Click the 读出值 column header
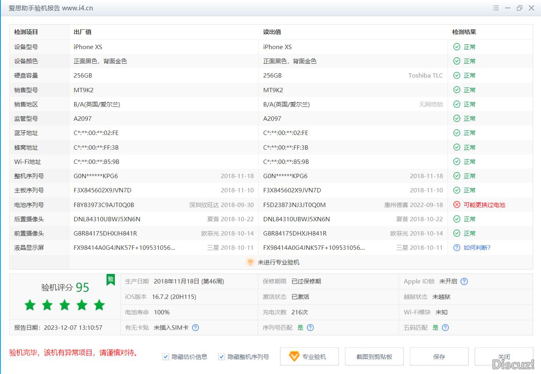The width and height of the screenshot is (541, 374). (x=272, y=32)
